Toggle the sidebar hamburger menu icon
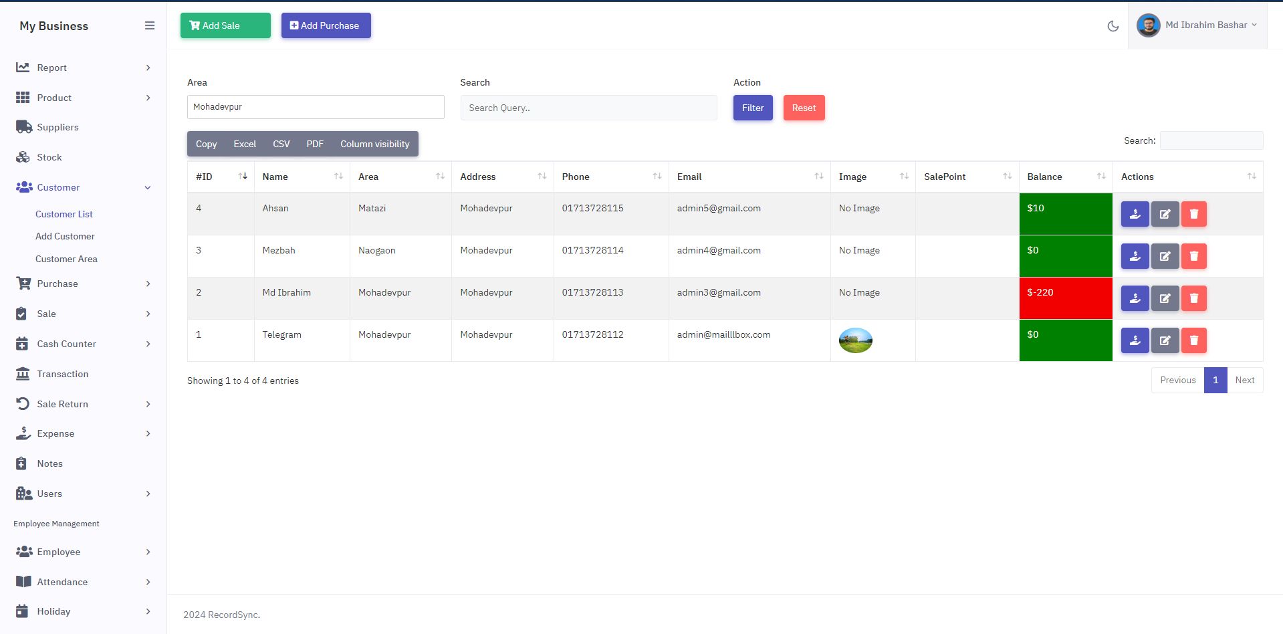 click(150, 25)
